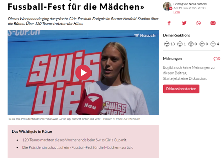
Task: Share article via Facebook icon
Action: coord(169,23)
